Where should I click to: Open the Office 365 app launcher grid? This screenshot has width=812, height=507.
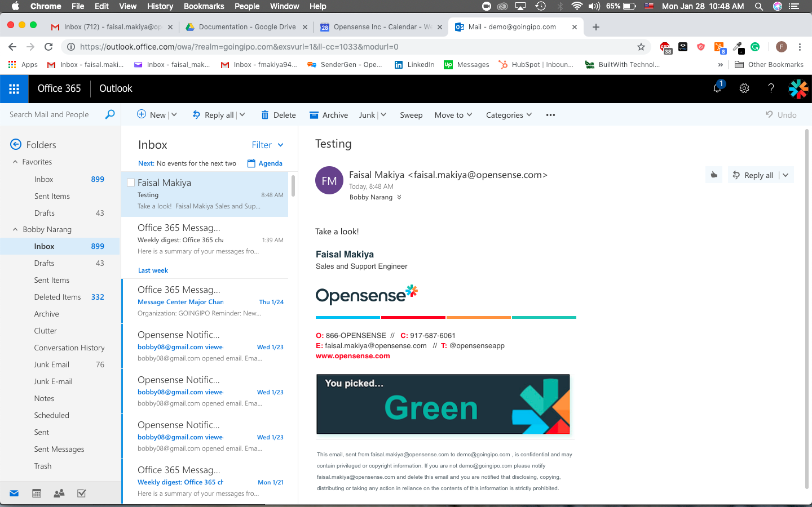pyautogui.click(x=14, y=88)
